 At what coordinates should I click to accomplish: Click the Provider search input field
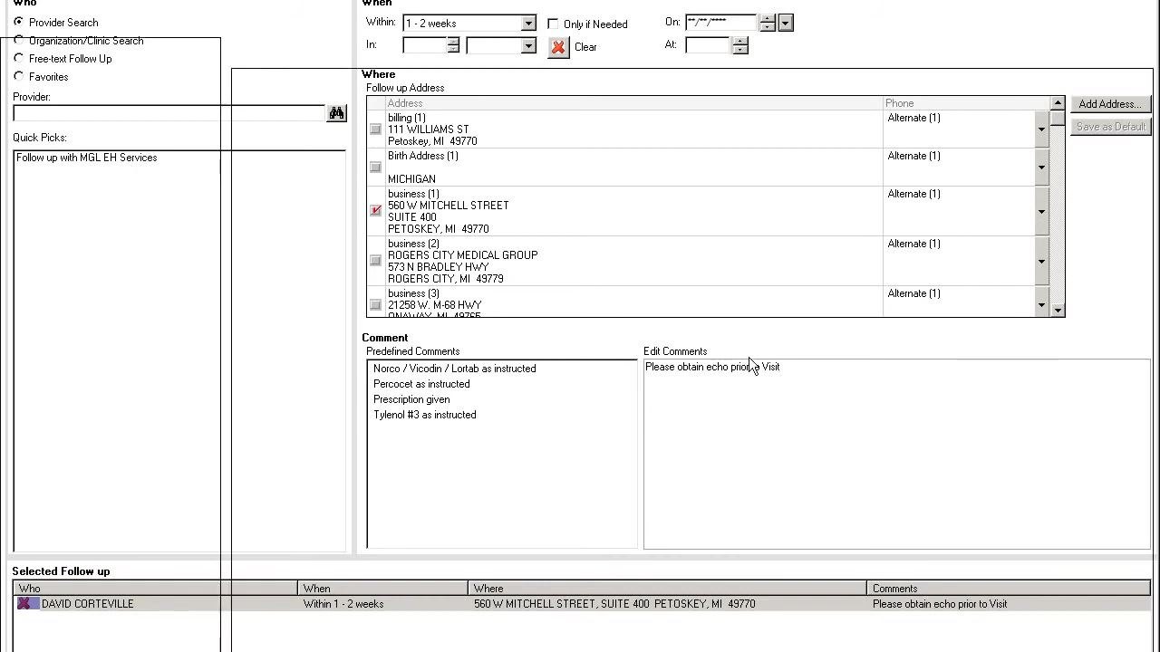pyautogui.click(x=169, y=113)
